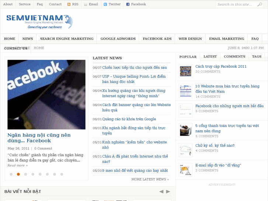Click the Facebook icon in top bar
This screenshot has height=201, width=268.
128,4
